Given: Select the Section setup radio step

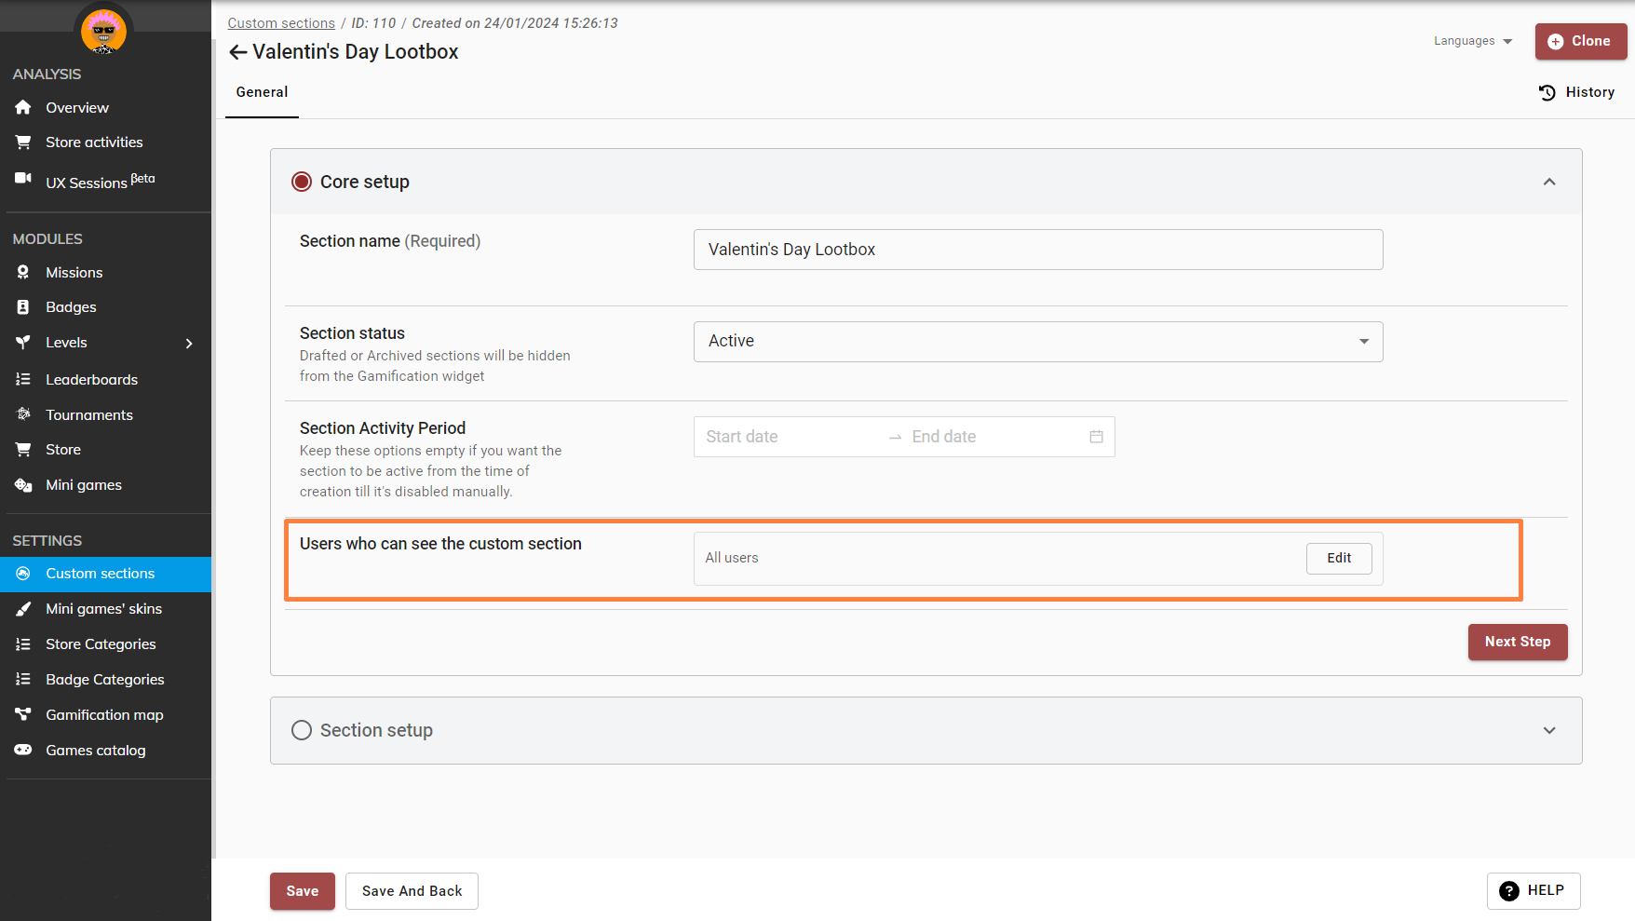Looking at the screenshot, I should pyautogui.click(x=302, y=730).
